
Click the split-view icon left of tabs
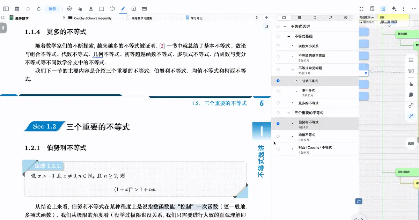pyautogui.click(x=3, y=17)
